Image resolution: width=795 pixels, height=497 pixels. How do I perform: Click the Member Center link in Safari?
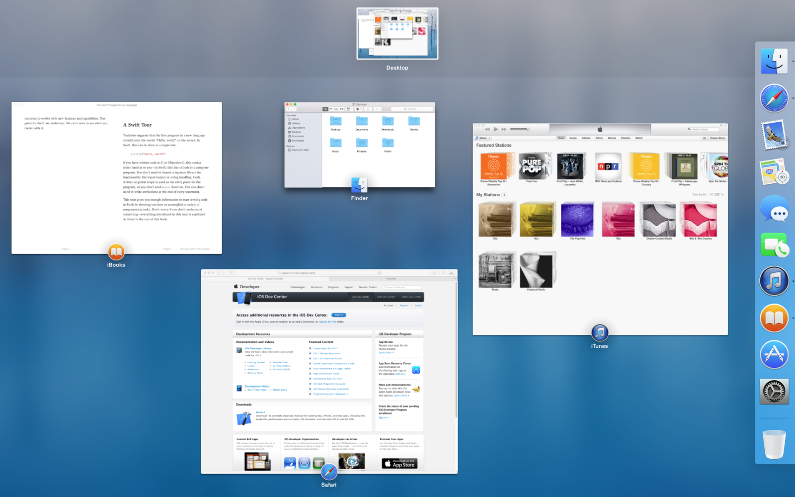[368, 287]
